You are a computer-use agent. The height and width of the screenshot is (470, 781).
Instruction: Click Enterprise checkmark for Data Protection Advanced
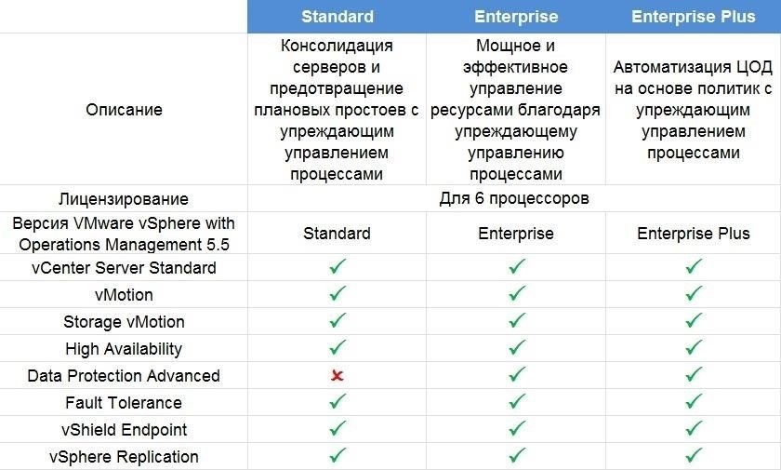point(517,375)
